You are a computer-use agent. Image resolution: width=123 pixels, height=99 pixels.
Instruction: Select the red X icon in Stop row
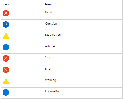tap(6, 58)
